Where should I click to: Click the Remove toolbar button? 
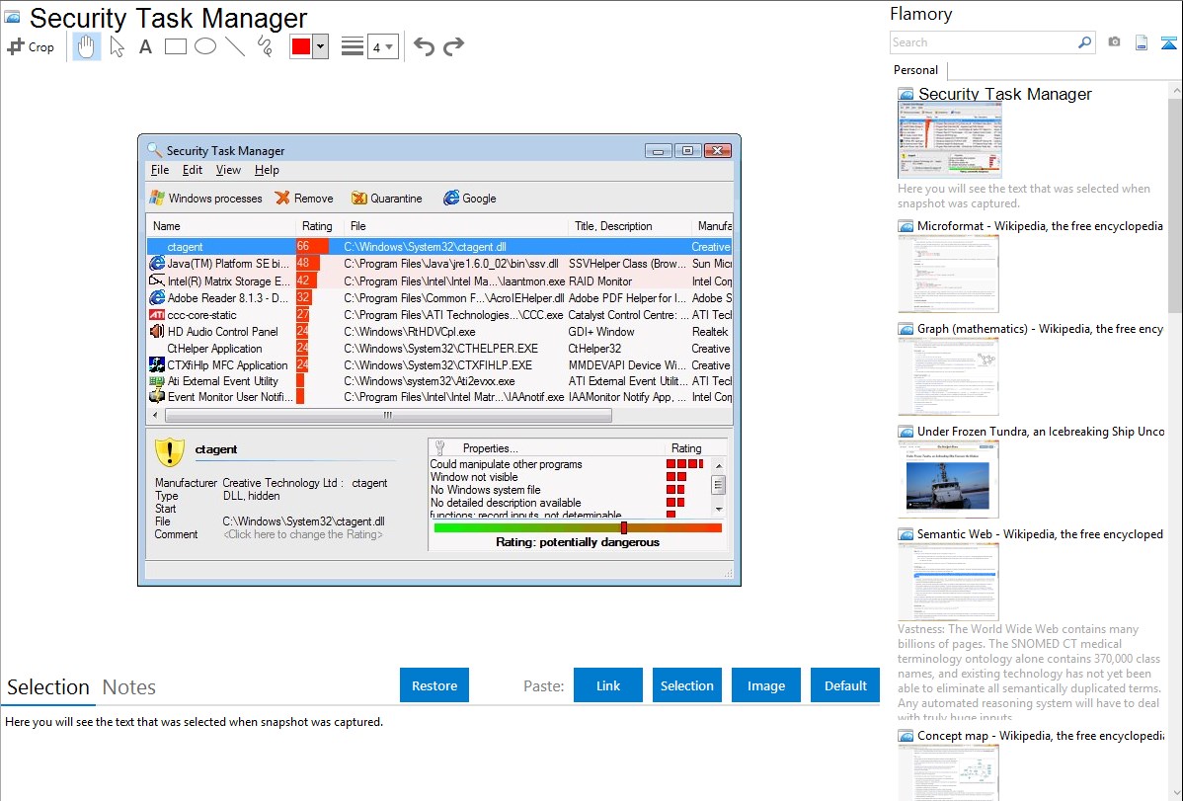304,198
